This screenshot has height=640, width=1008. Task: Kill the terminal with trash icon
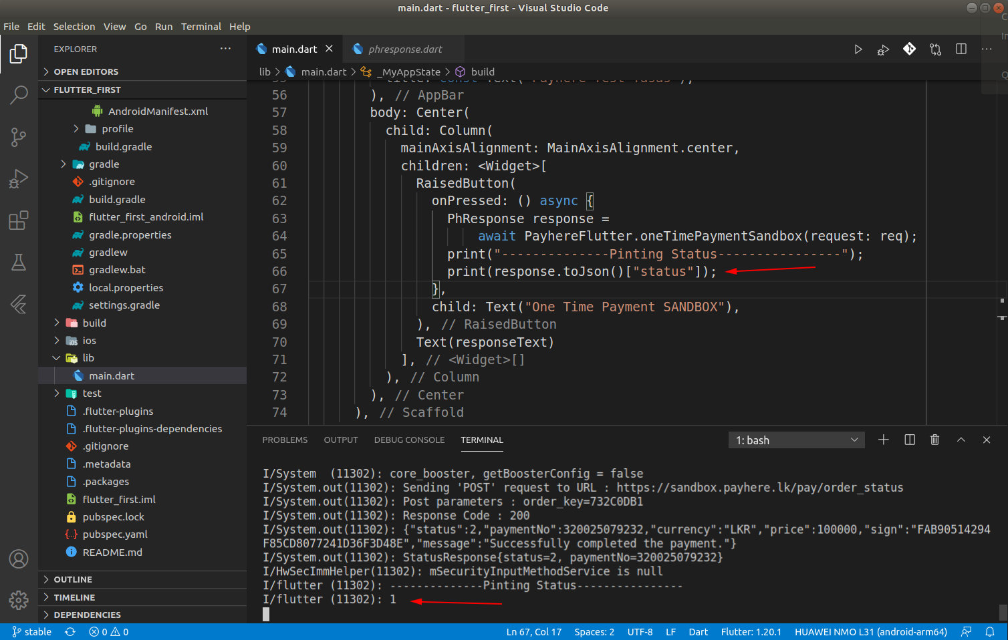point(934,440)
